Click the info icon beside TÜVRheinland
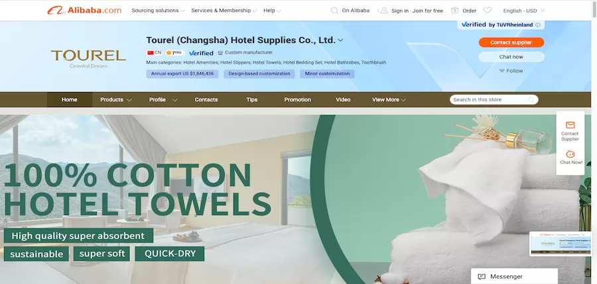 [x=538, y=25]
